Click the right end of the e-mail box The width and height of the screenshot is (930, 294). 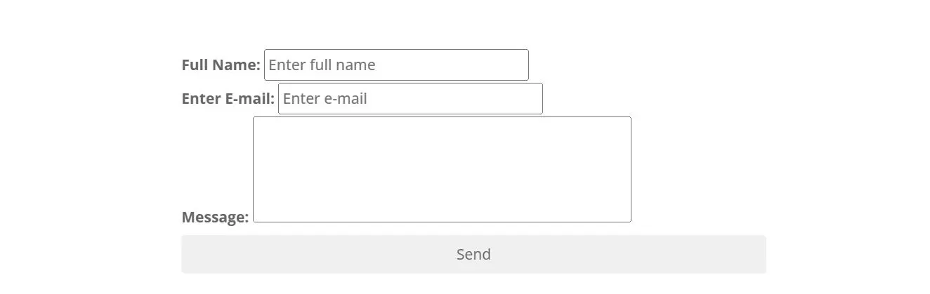point(537,98)
